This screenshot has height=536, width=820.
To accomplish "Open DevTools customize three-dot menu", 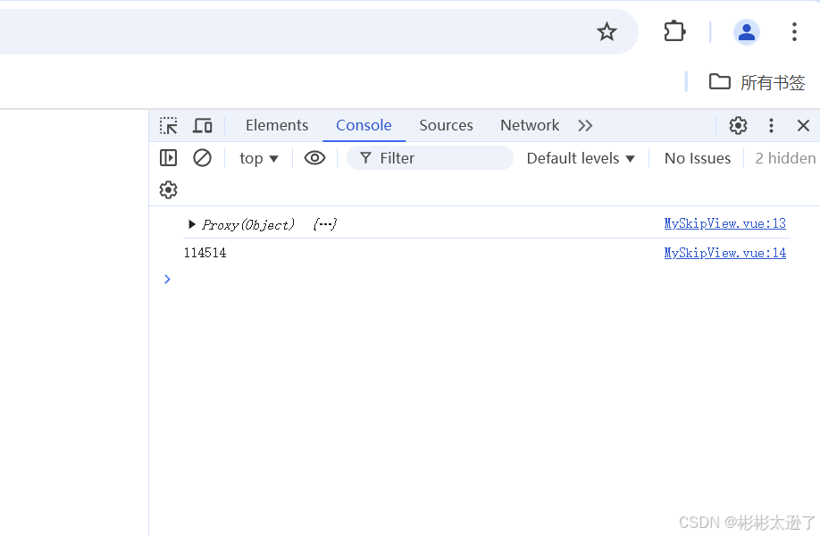I will click(x=771, y=125).
